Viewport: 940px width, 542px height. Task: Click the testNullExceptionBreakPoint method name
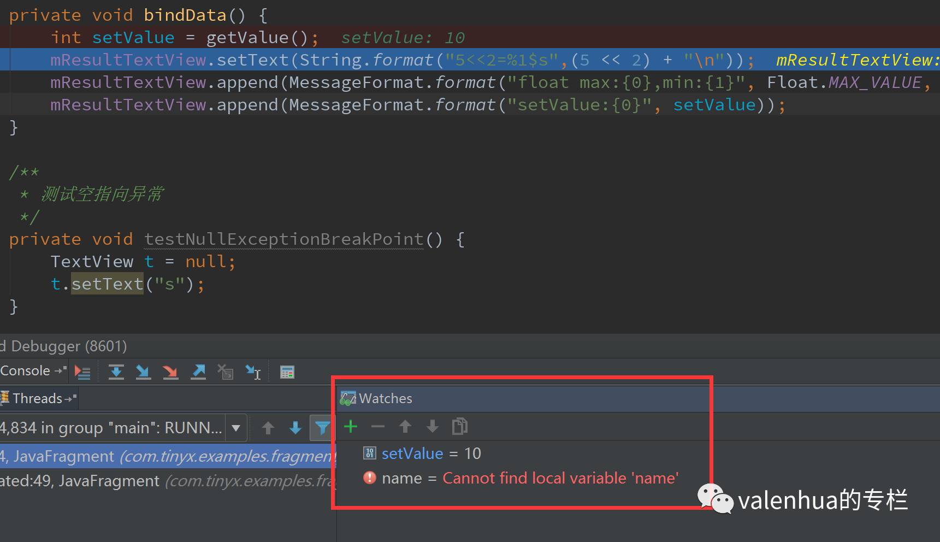pos(283,239)
